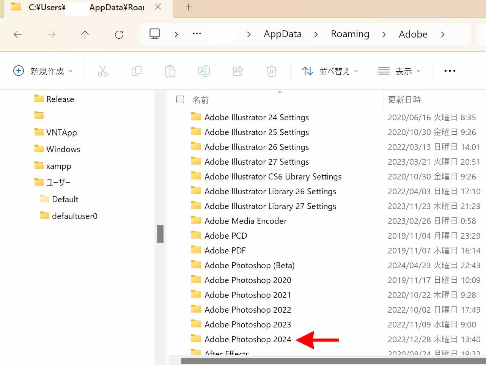Click the file list horizontal scrollbar
Screen dimensions: 486x365
tap(333, 361)
